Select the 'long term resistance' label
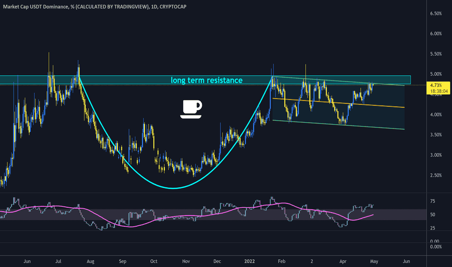452x267 pixels. (x=207, y=80)
